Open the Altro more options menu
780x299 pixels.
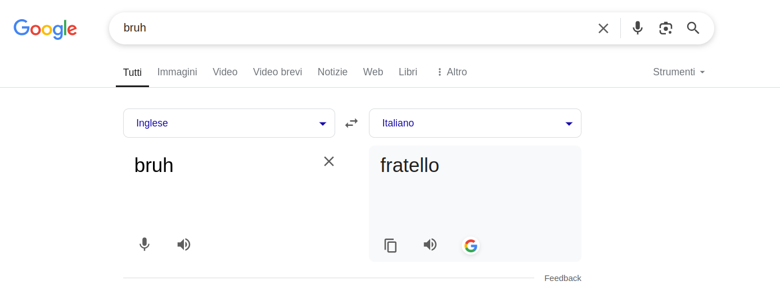point(451,72)
